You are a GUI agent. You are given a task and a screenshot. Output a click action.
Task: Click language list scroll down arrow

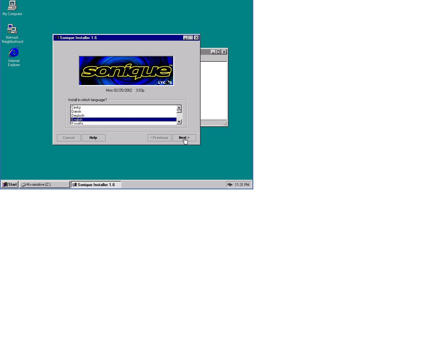tap(179, 122)
